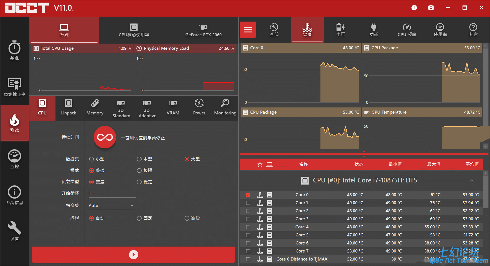Select 中型 dataset size
The image size is (490, 266).
click(x=144, y=159)
